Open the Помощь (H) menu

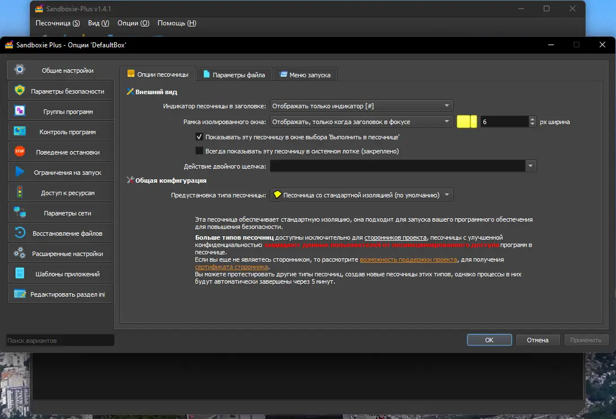177,23
